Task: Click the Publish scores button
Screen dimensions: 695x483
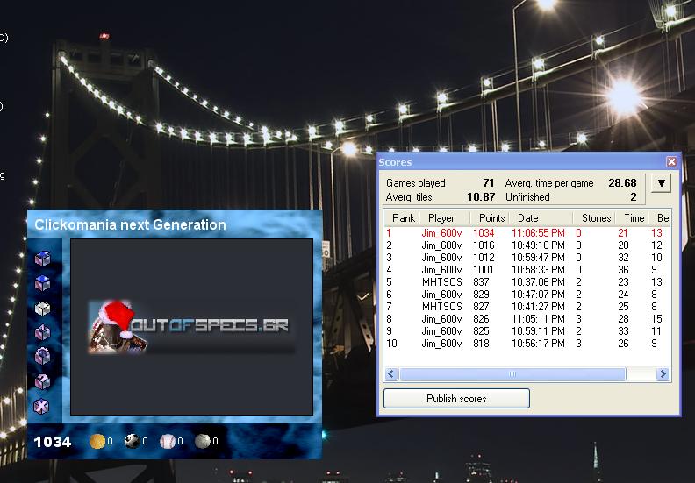Action: click(x=456, y=399)
